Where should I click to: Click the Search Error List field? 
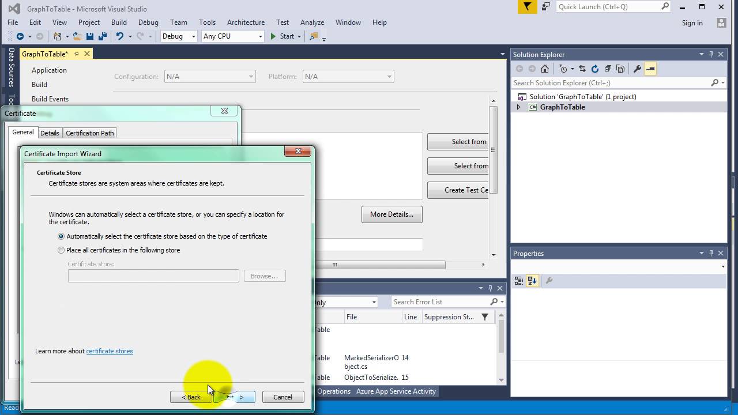click(440, 302)
